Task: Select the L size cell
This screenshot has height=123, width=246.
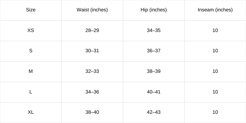Action: tap(31, 92)
